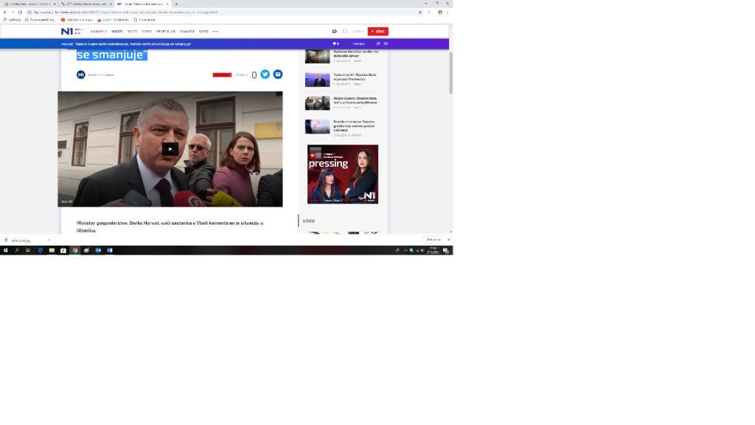Viewport: 755px width, 425px height.
Task: Click the taskbar search icon
Action: click(17, 250)
